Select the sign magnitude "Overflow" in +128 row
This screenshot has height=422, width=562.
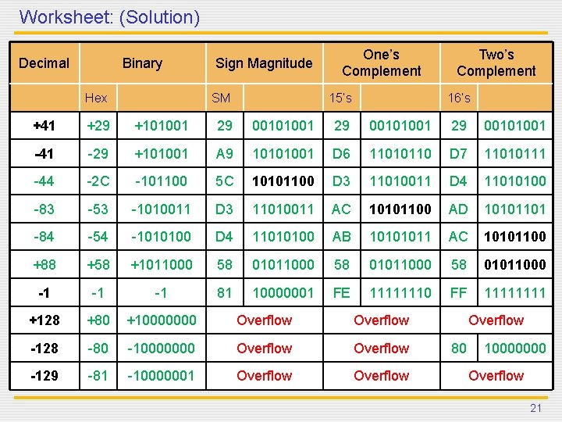[x=264, y=320]
